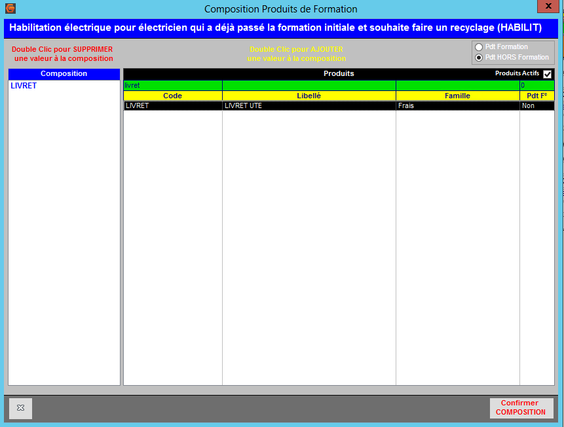Click the Code filter field containing 'livret'
The width and height of the screenshot is (564, 427).
coord(172,85)
